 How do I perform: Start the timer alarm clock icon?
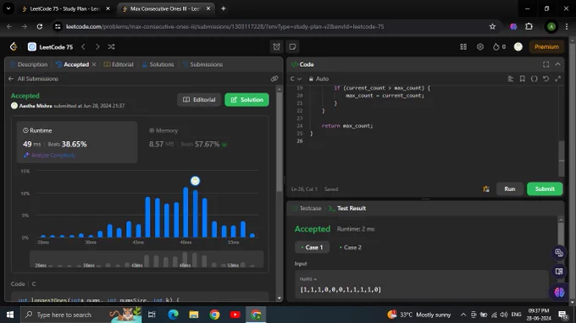tap(277, 47)
